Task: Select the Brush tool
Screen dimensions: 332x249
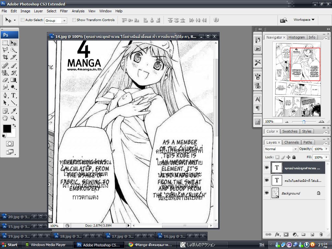Action: 14,65
